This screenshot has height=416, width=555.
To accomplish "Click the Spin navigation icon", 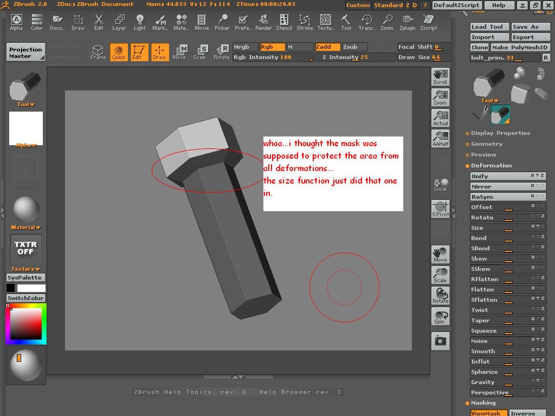I will (x=440, y=316).
